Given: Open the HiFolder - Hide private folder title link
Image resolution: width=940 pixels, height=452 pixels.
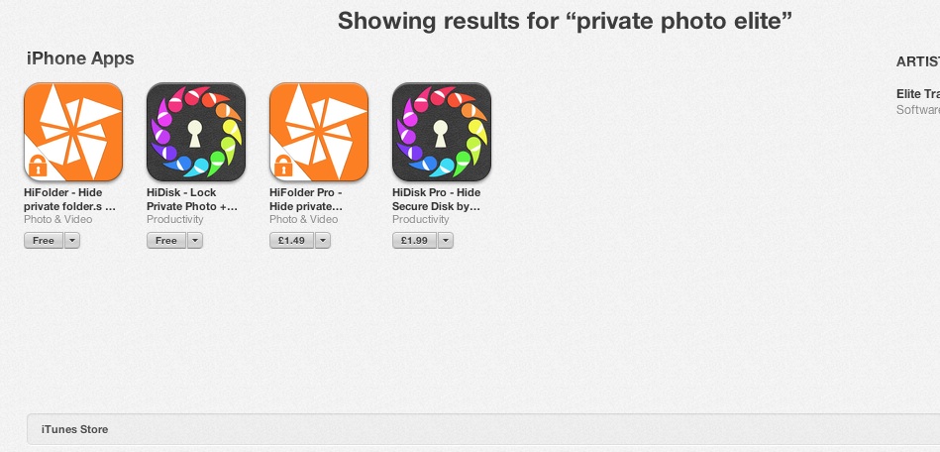Looking at the screenshot, I should pos(69,200).
